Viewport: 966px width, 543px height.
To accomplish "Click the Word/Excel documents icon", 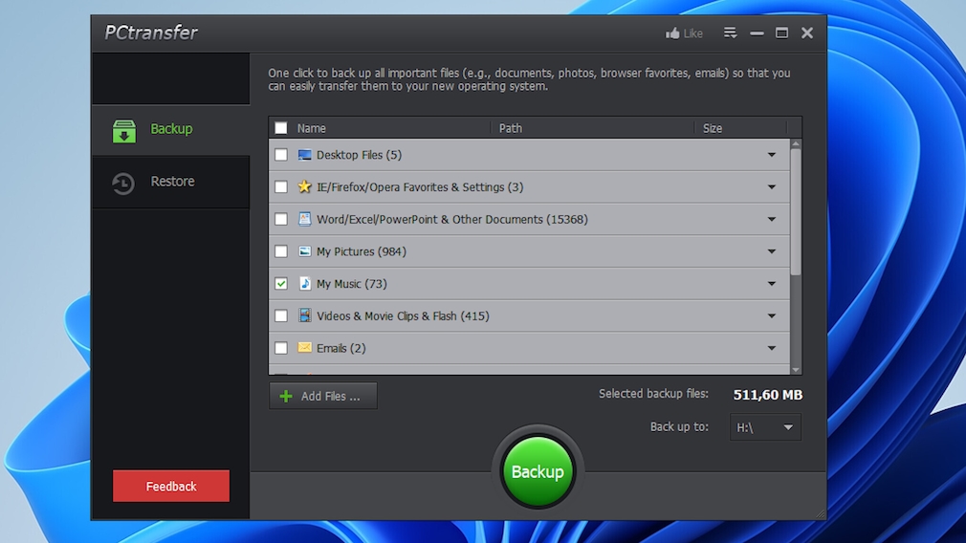I will click(304, 219).
